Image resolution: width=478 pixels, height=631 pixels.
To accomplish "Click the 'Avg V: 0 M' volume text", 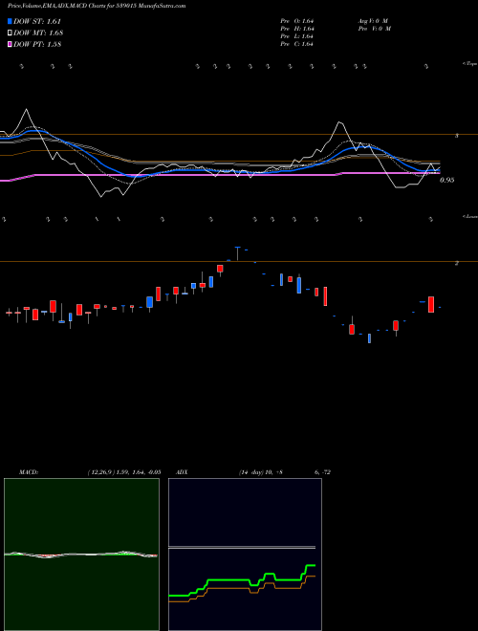I will coord(372,21).
